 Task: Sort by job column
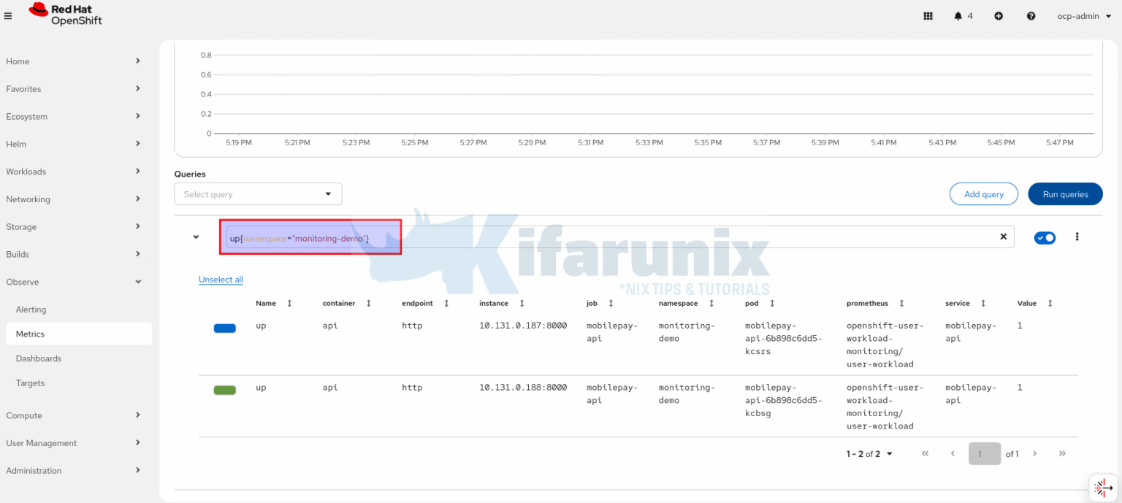pyautogui.click(x=610, y=303)
